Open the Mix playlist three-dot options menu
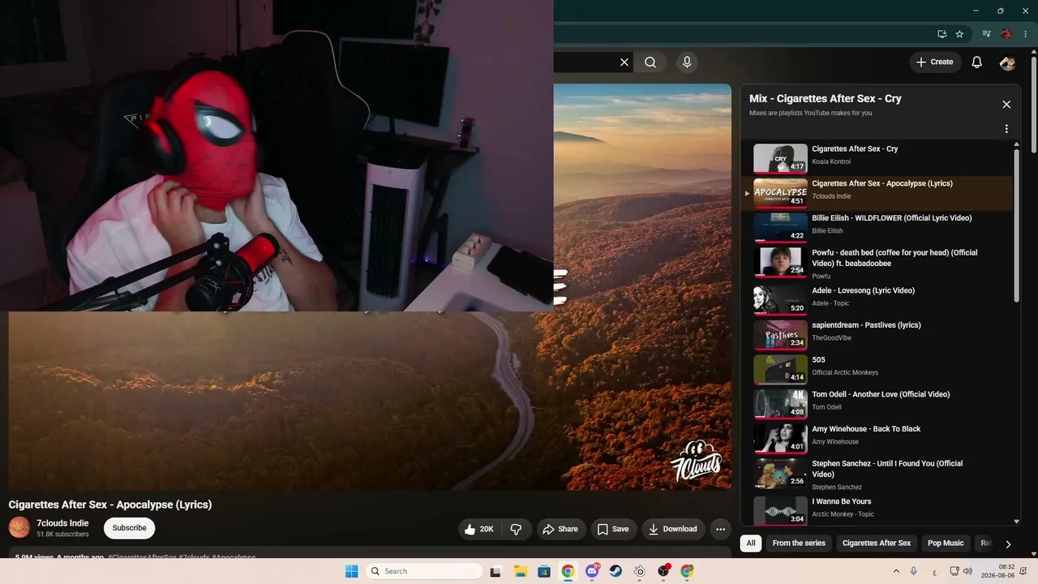1038x584 pixels. coord(1006,129)
